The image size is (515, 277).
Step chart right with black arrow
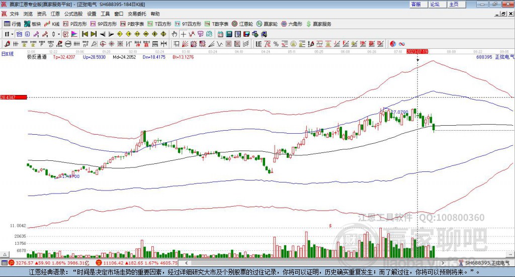[111, 34]
